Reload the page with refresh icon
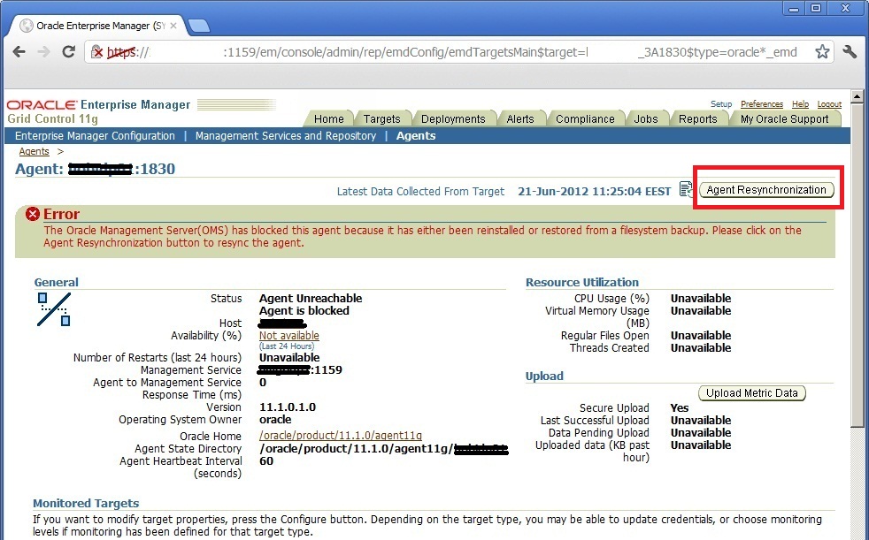Screen dimensions: 869x540 (68, 52)
